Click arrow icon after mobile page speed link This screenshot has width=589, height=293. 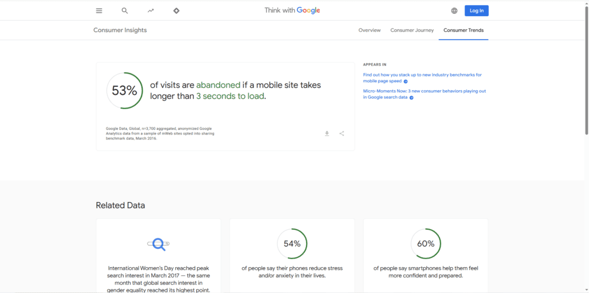(406, 82)
